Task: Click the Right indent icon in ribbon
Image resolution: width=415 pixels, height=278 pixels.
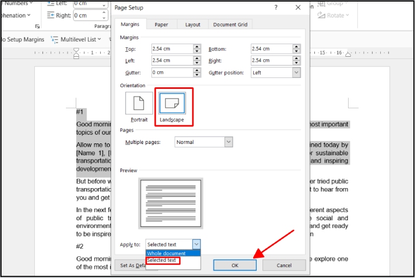Action: click(x=50, y=16)
